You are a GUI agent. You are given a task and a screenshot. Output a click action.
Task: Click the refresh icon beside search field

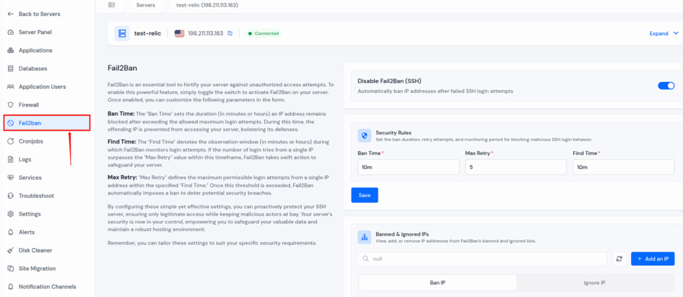pos(618,258)
